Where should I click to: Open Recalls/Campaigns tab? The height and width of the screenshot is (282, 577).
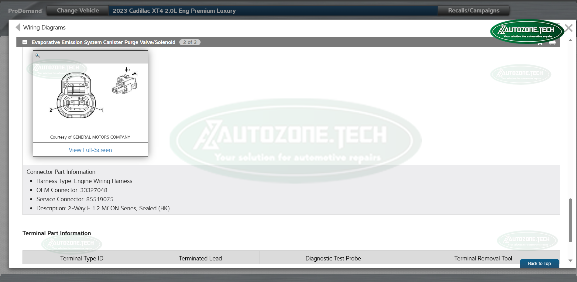point(473,11)
